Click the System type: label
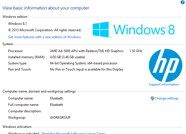Viewport: 186px width, 134px height. (x=17, y=63)
